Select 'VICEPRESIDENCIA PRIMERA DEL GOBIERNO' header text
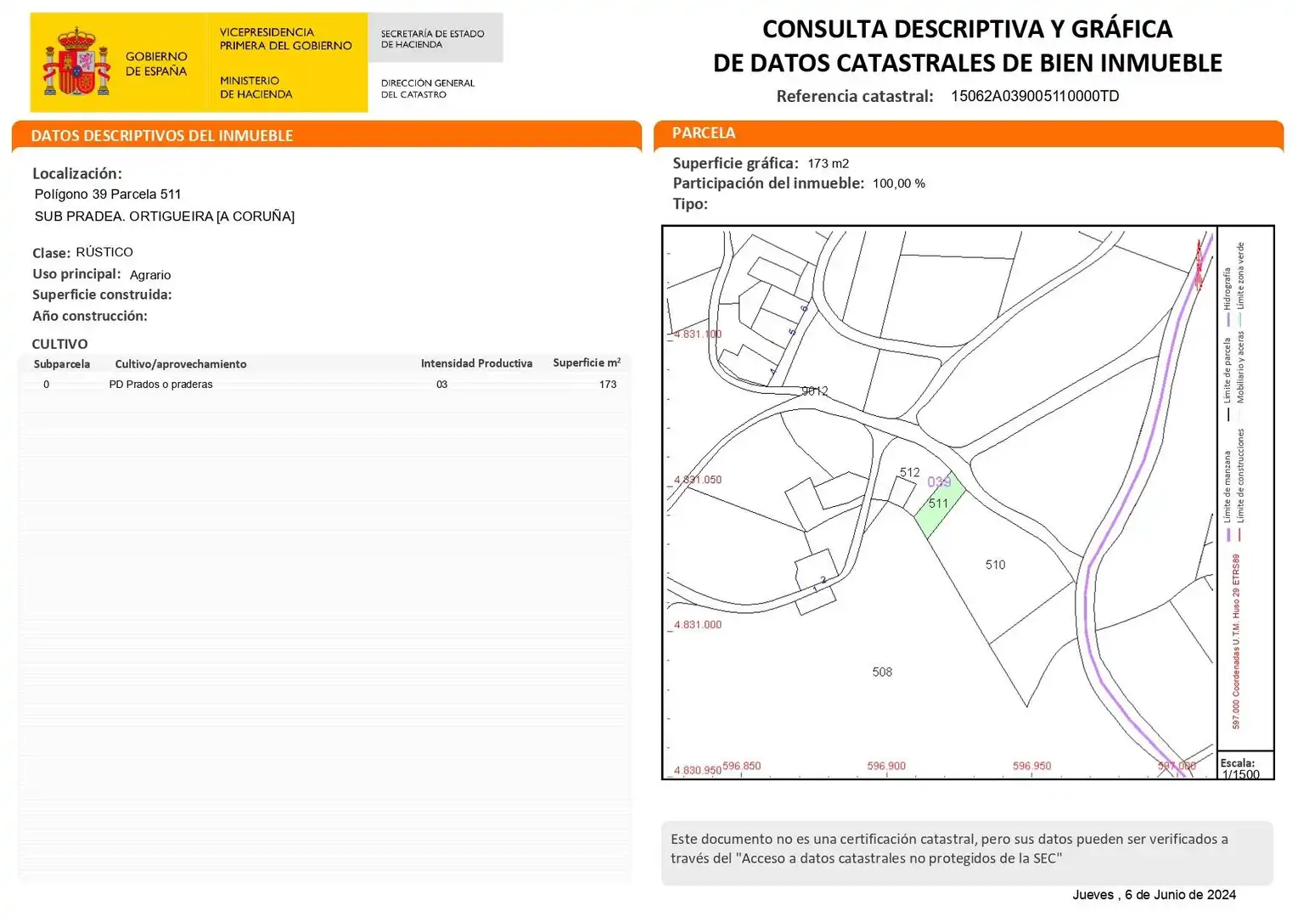1298x917 pixels. (285, 39)
